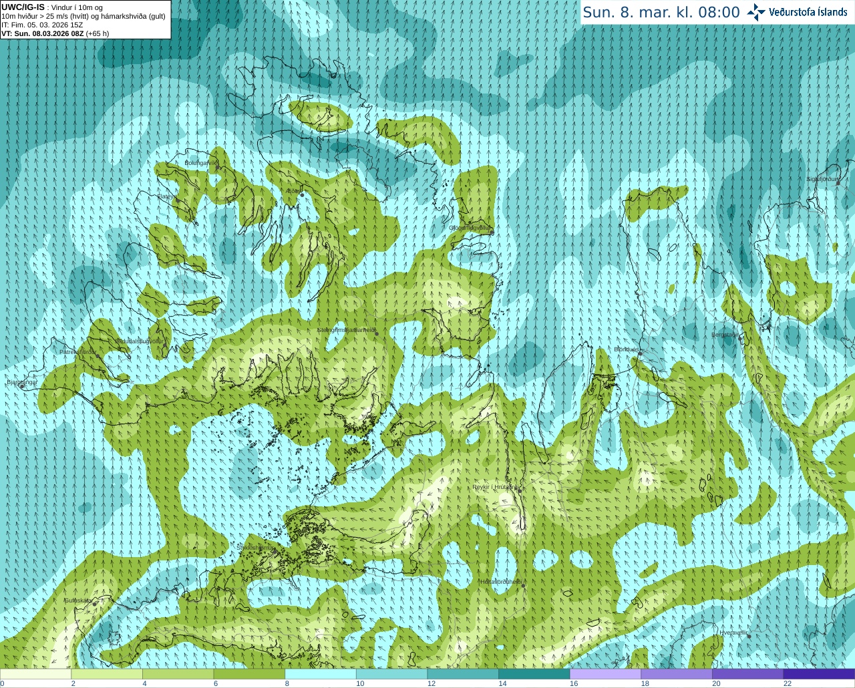The image size is (855, 688).
Task: Select the Reykir í Hrútafirði station label
Action: pos(496,487)
